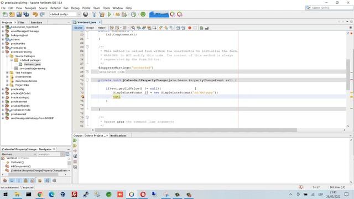Expand the Generated Code fold on line 29
This screenshot has height=199, width=354.
[x=87, y=72]
